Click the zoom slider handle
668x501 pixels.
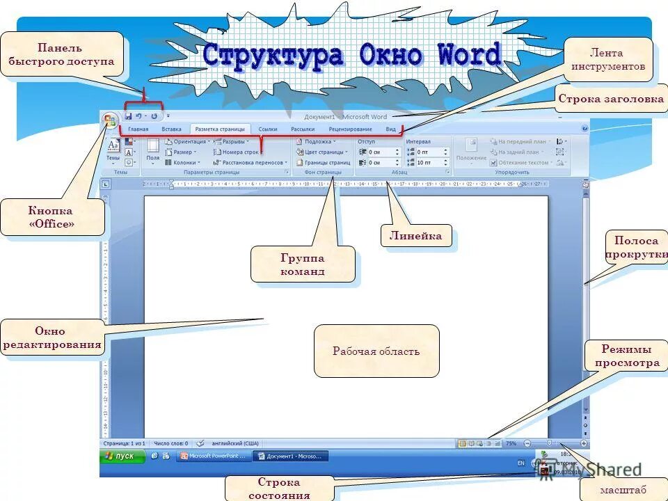tap(550, 444)
